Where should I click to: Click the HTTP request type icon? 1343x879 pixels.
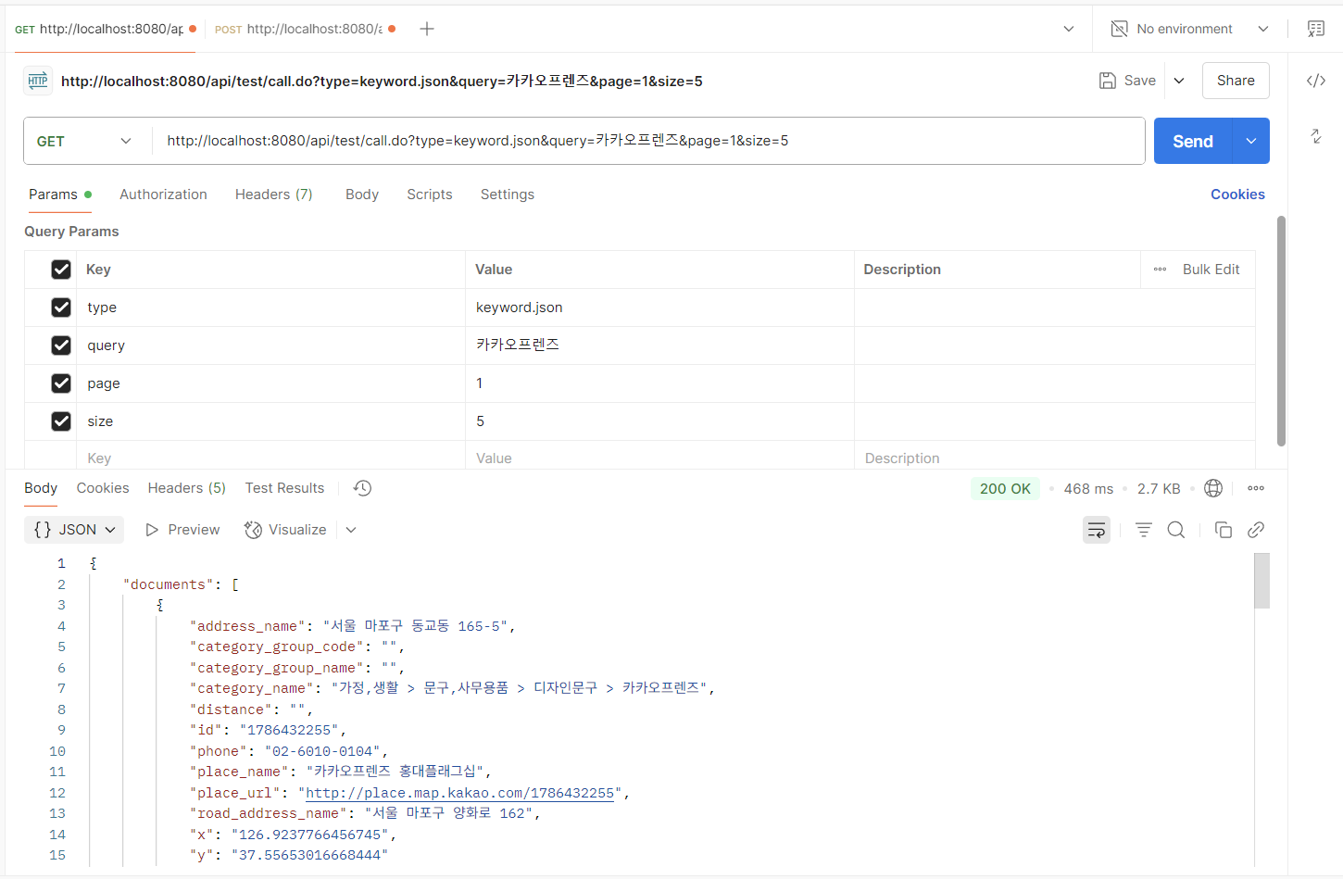tap(38, 81)
